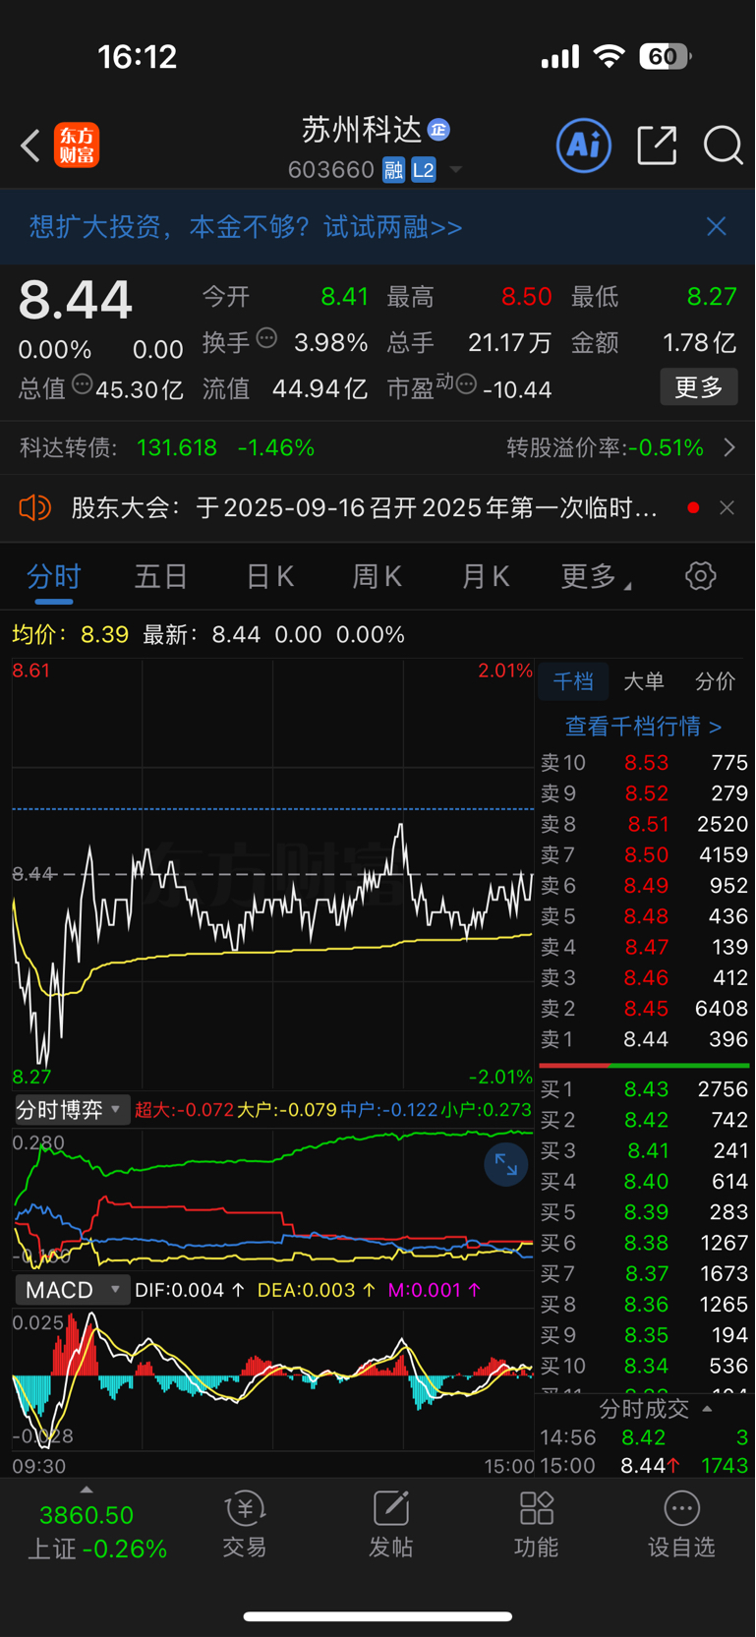The image size is (756, 1637).
Task: Open 分时博弈 indicator dropdown
Action: 72,1110
